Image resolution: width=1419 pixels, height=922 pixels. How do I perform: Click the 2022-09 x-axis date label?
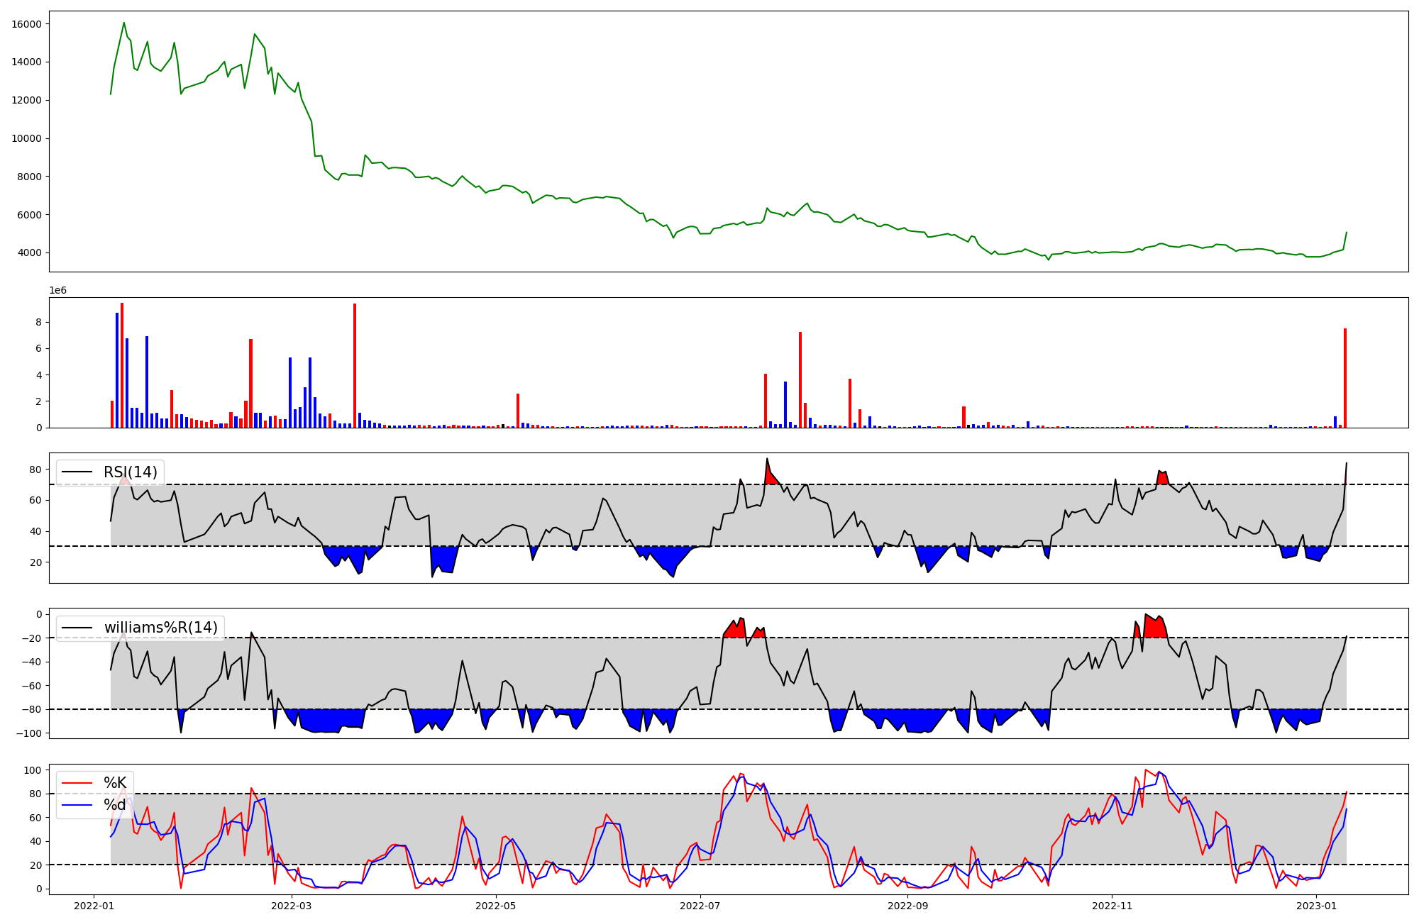click(907, 906)
